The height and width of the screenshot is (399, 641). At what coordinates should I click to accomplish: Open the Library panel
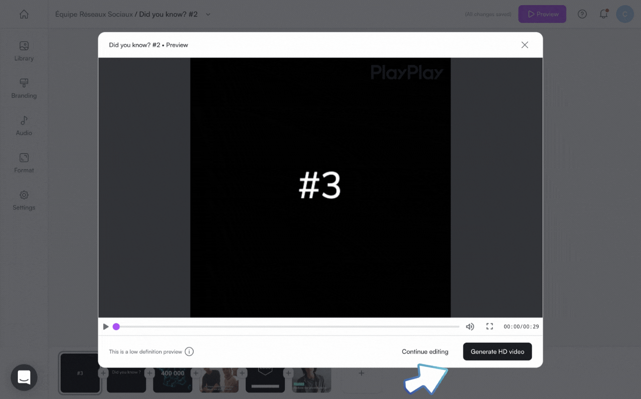pos(24,52)
